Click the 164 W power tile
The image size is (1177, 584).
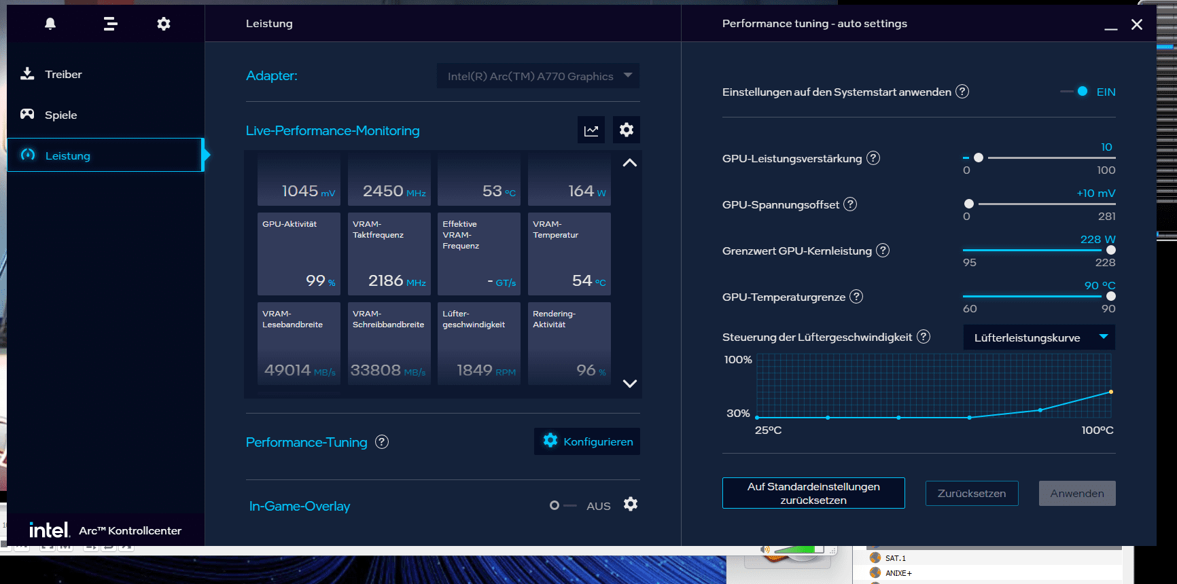point(569,179)
